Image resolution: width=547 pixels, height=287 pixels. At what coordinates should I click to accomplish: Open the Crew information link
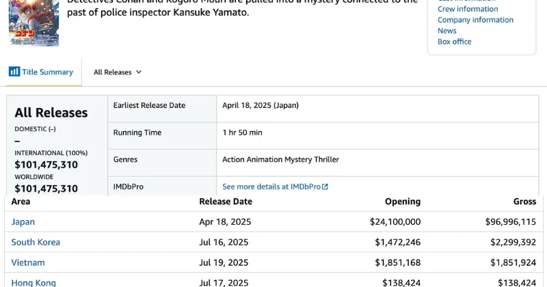click(468, 9)
